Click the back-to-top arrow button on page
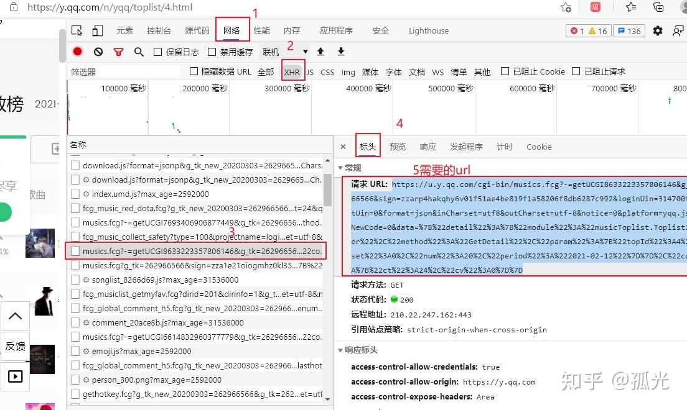This screenshot has width=687, height=410. 16,316
